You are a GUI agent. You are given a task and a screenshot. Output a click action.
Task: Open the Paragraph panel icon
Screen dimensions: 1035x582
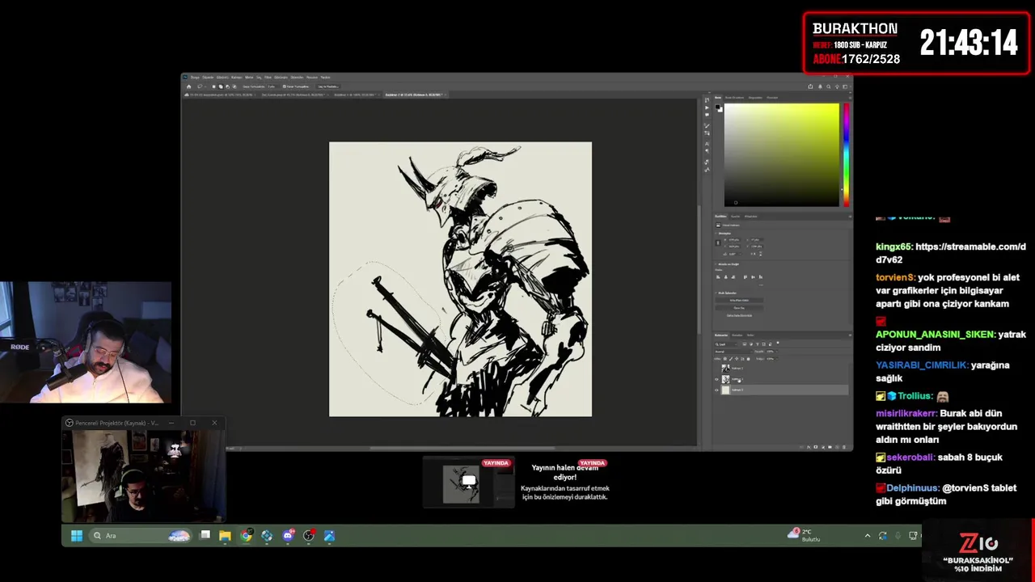coord(707,151)
